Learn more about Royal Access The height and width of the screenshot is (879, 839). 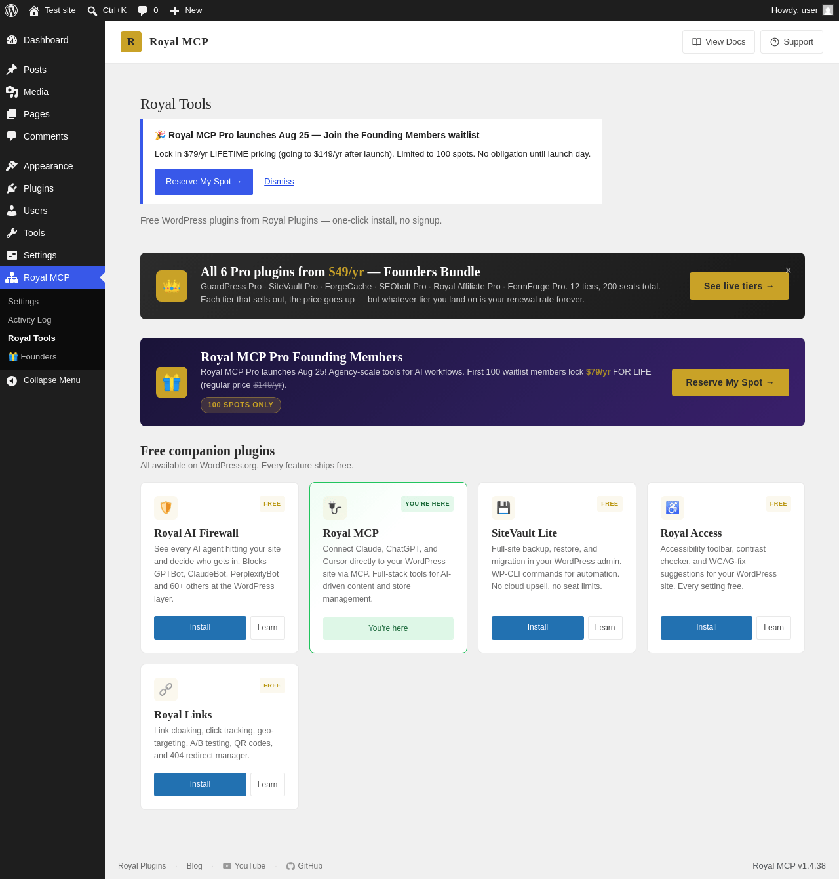[773, 628]
